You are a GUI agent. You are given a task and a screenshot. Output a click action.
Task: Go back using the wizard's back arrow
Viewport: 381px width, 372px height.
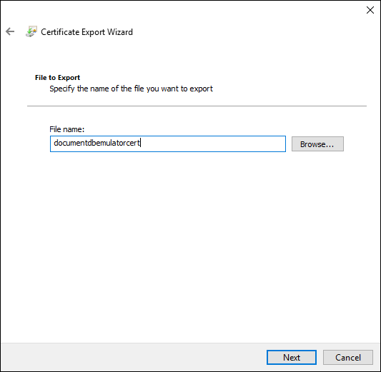point(10,31)
